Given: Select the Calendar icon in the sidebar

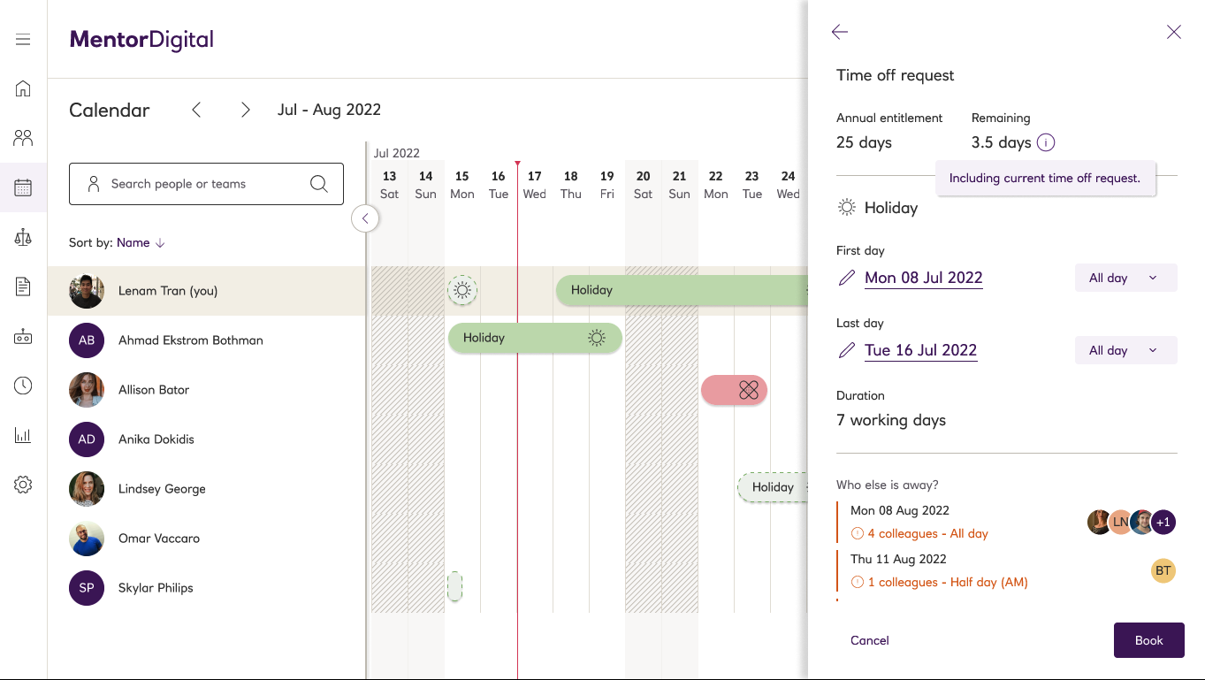Looking at the screenshot, I should (x=23, y=187).
